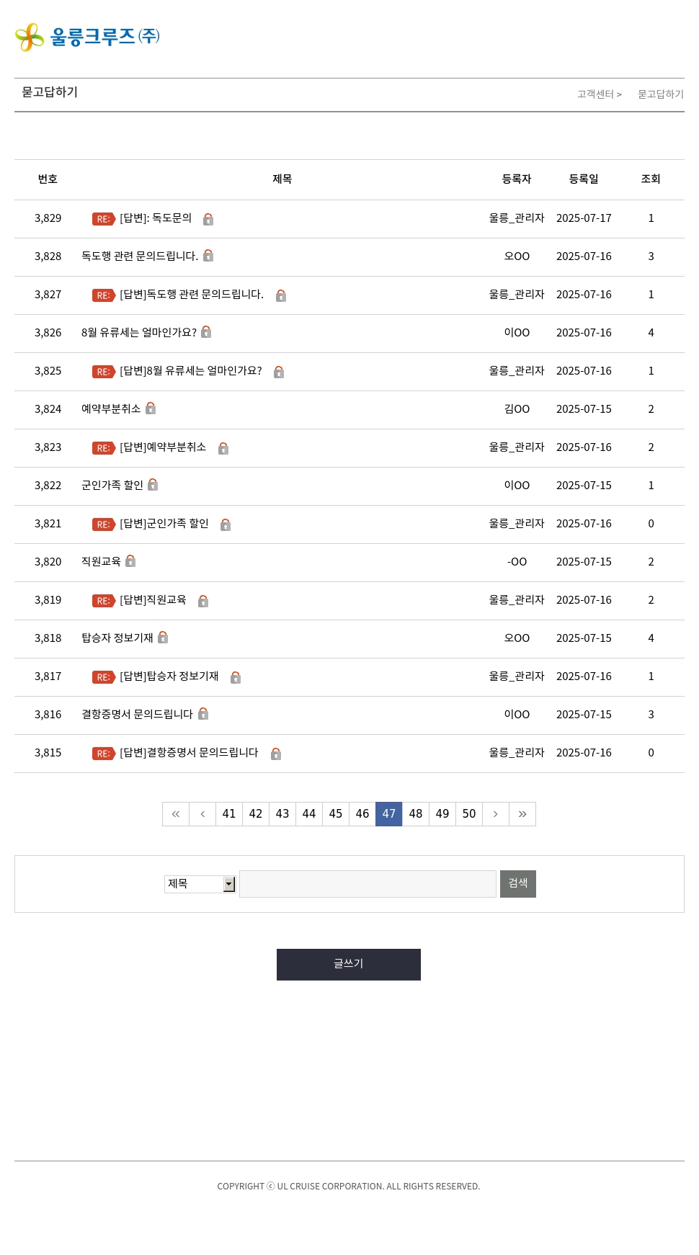
Task: Open the 제목 search-type dropdown
Action: coord(200,884)
